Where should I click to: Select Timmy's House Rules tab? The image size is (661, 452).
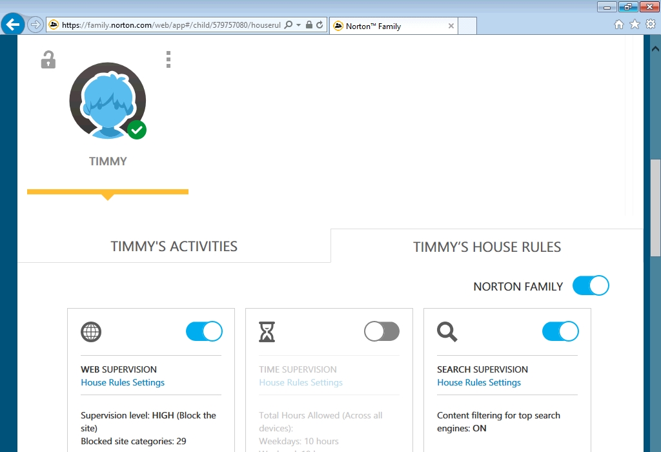[487, 247]
